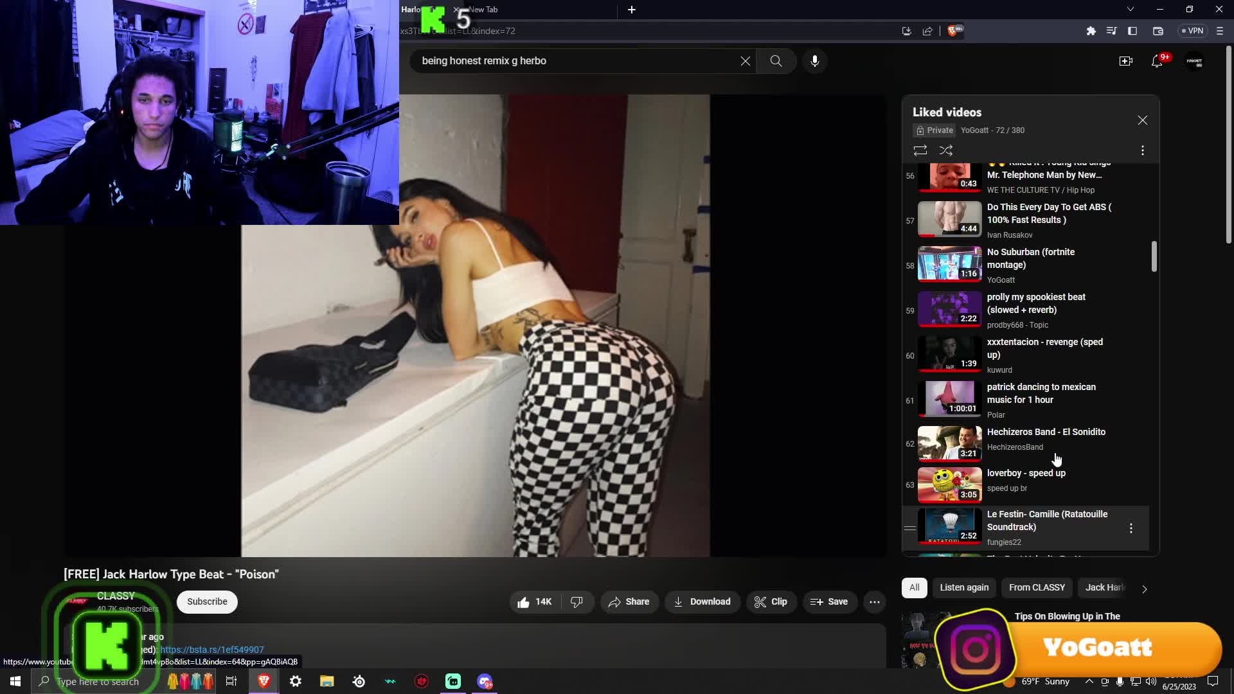The height and width of the screenshot is (694, 1234).
Task: Select the All filter chip
Action: coord(914,588)
